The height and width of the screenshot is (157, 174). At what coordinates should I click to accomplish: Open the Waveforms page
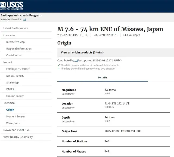[x=13, y=123]
